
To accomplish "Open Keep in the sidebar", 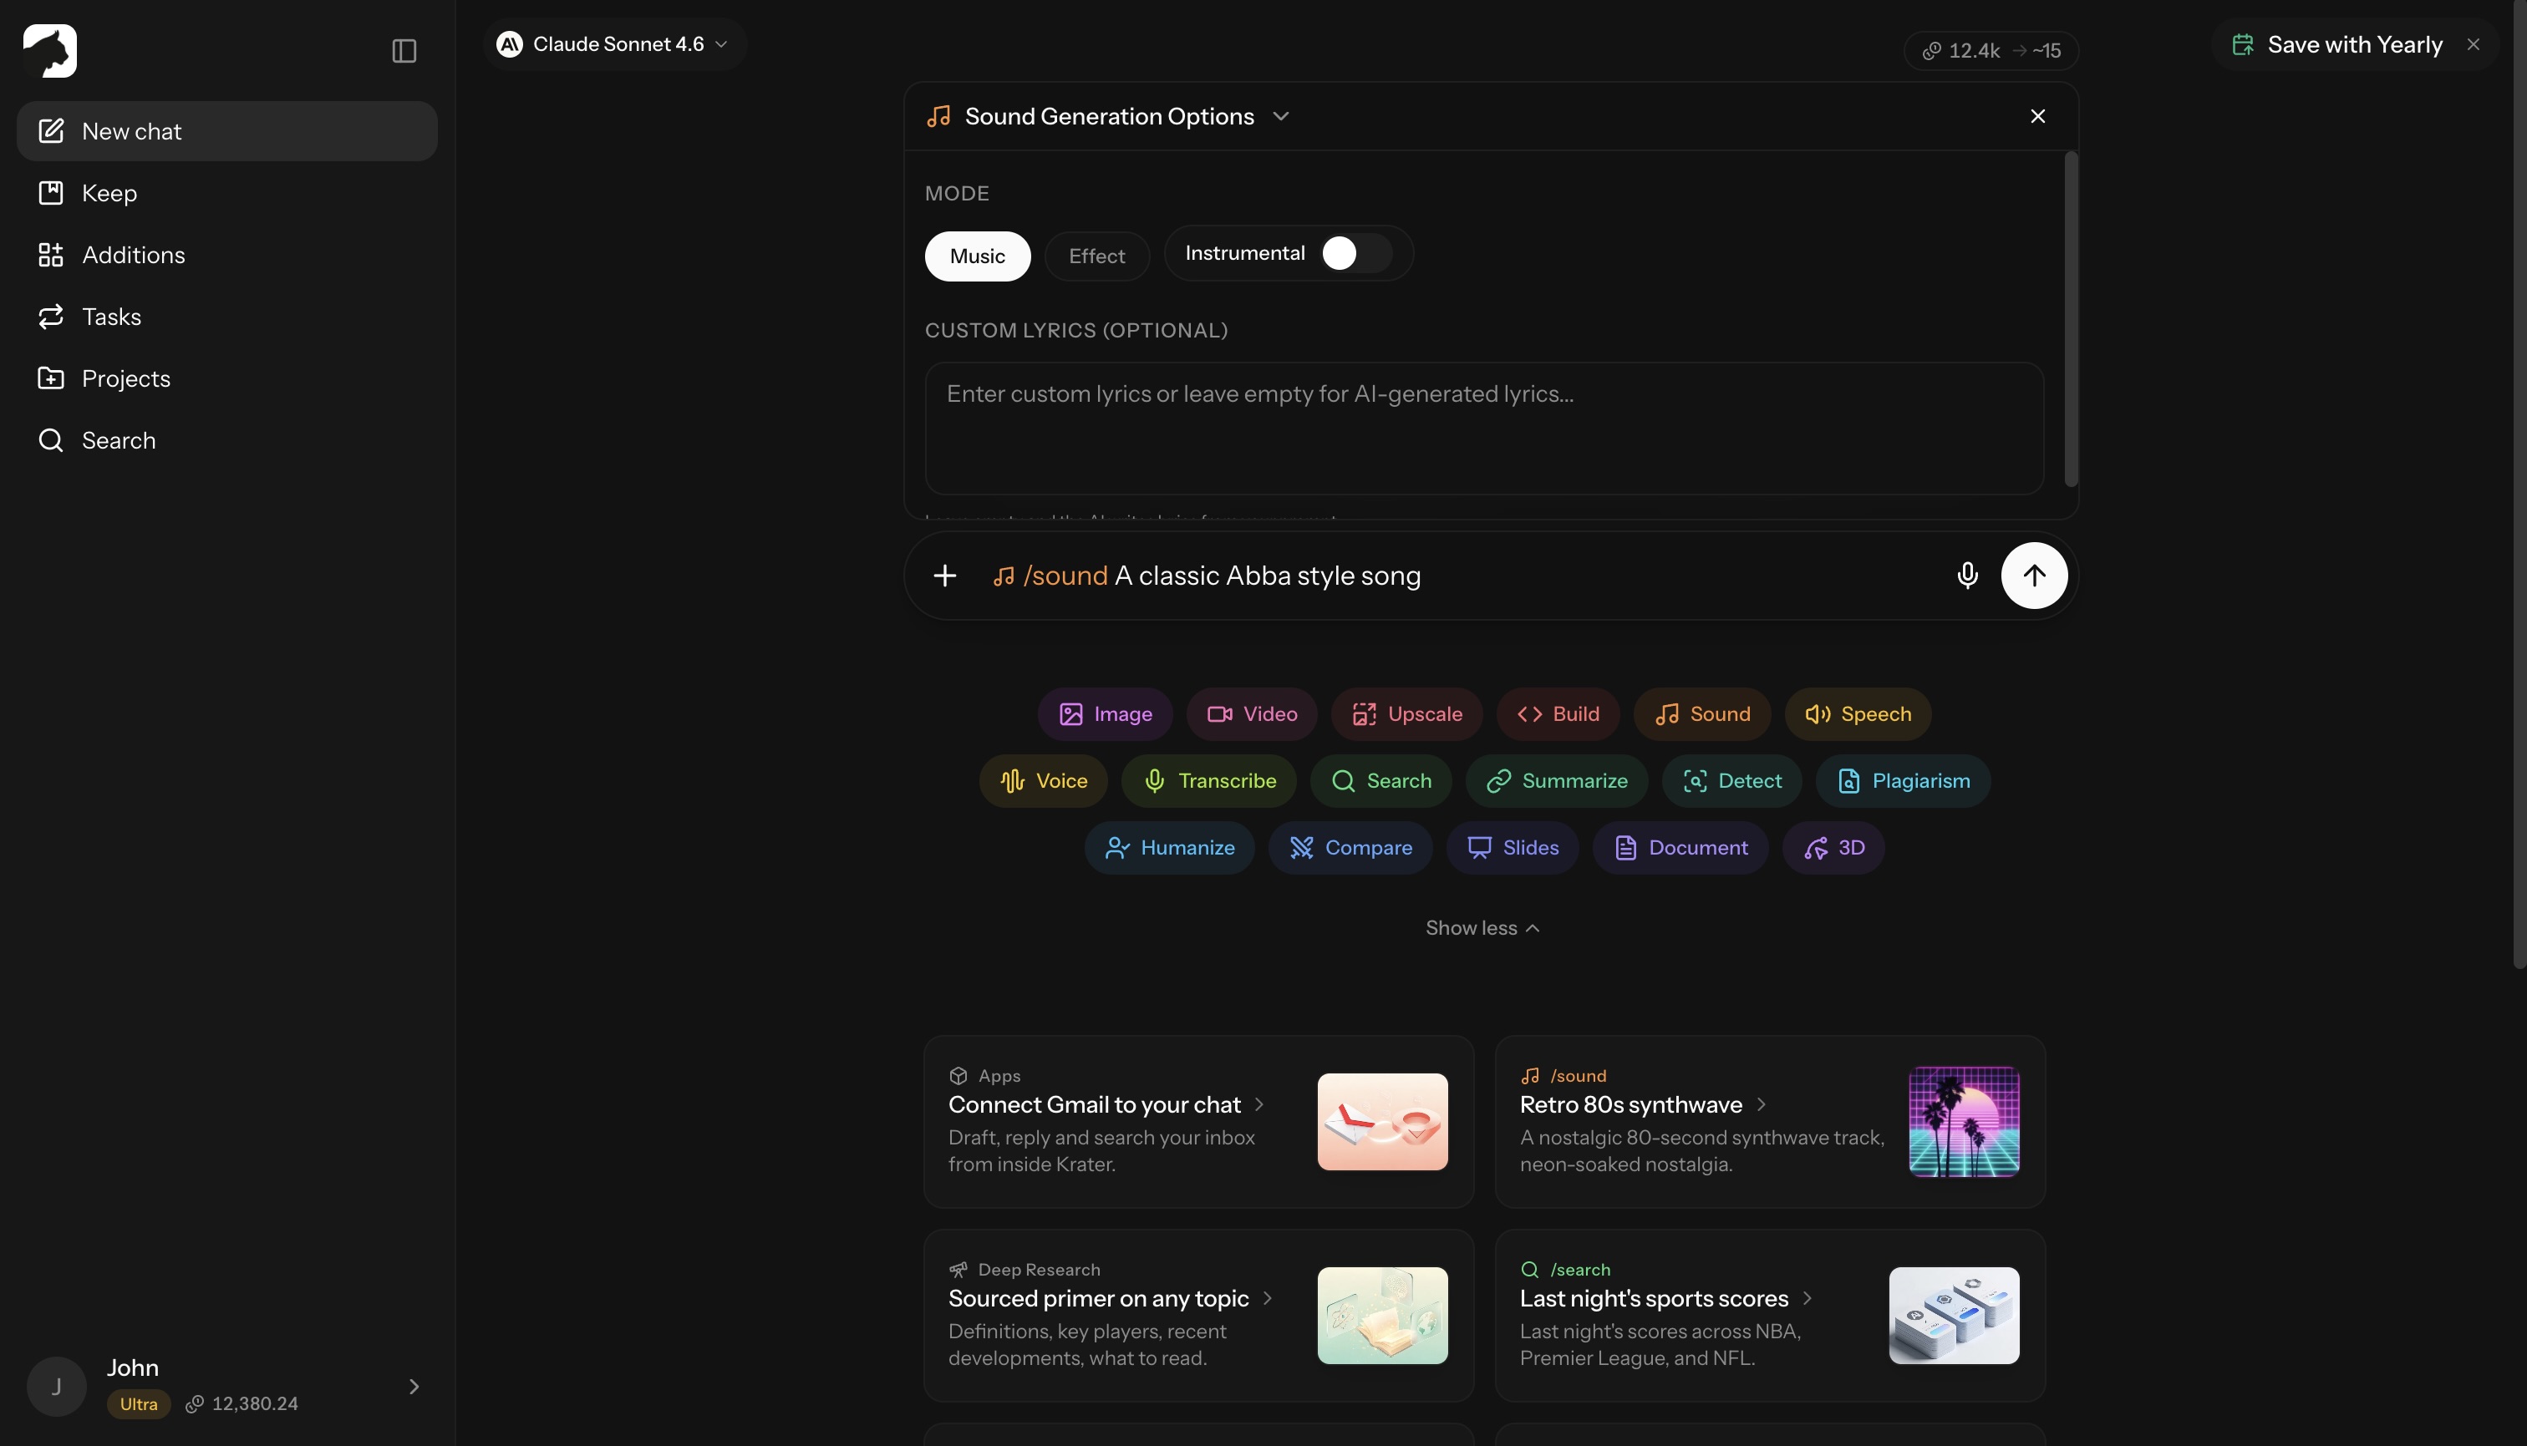I will (x=226, y=193).
